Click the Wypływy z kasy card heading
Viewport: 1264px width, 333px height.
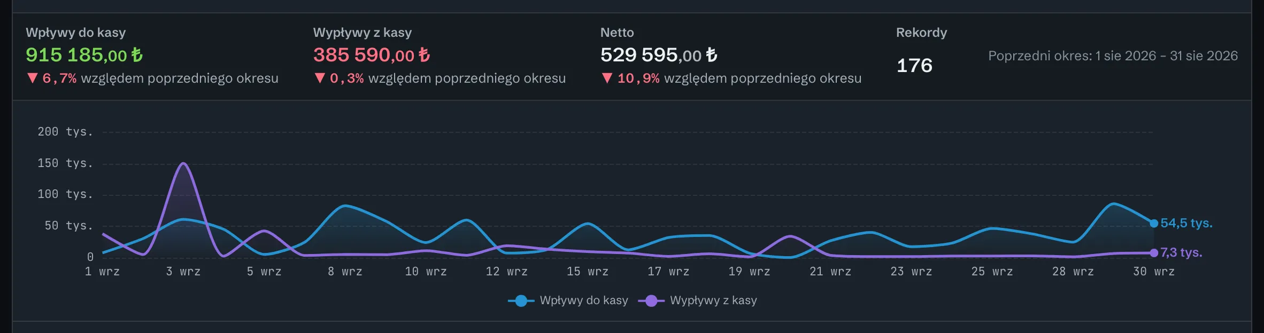pos(363,33)
